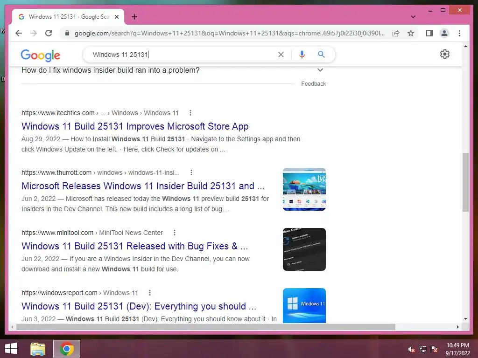Reload the Google search page
Viewport: 478px width, 358px height.
(49, 33)
